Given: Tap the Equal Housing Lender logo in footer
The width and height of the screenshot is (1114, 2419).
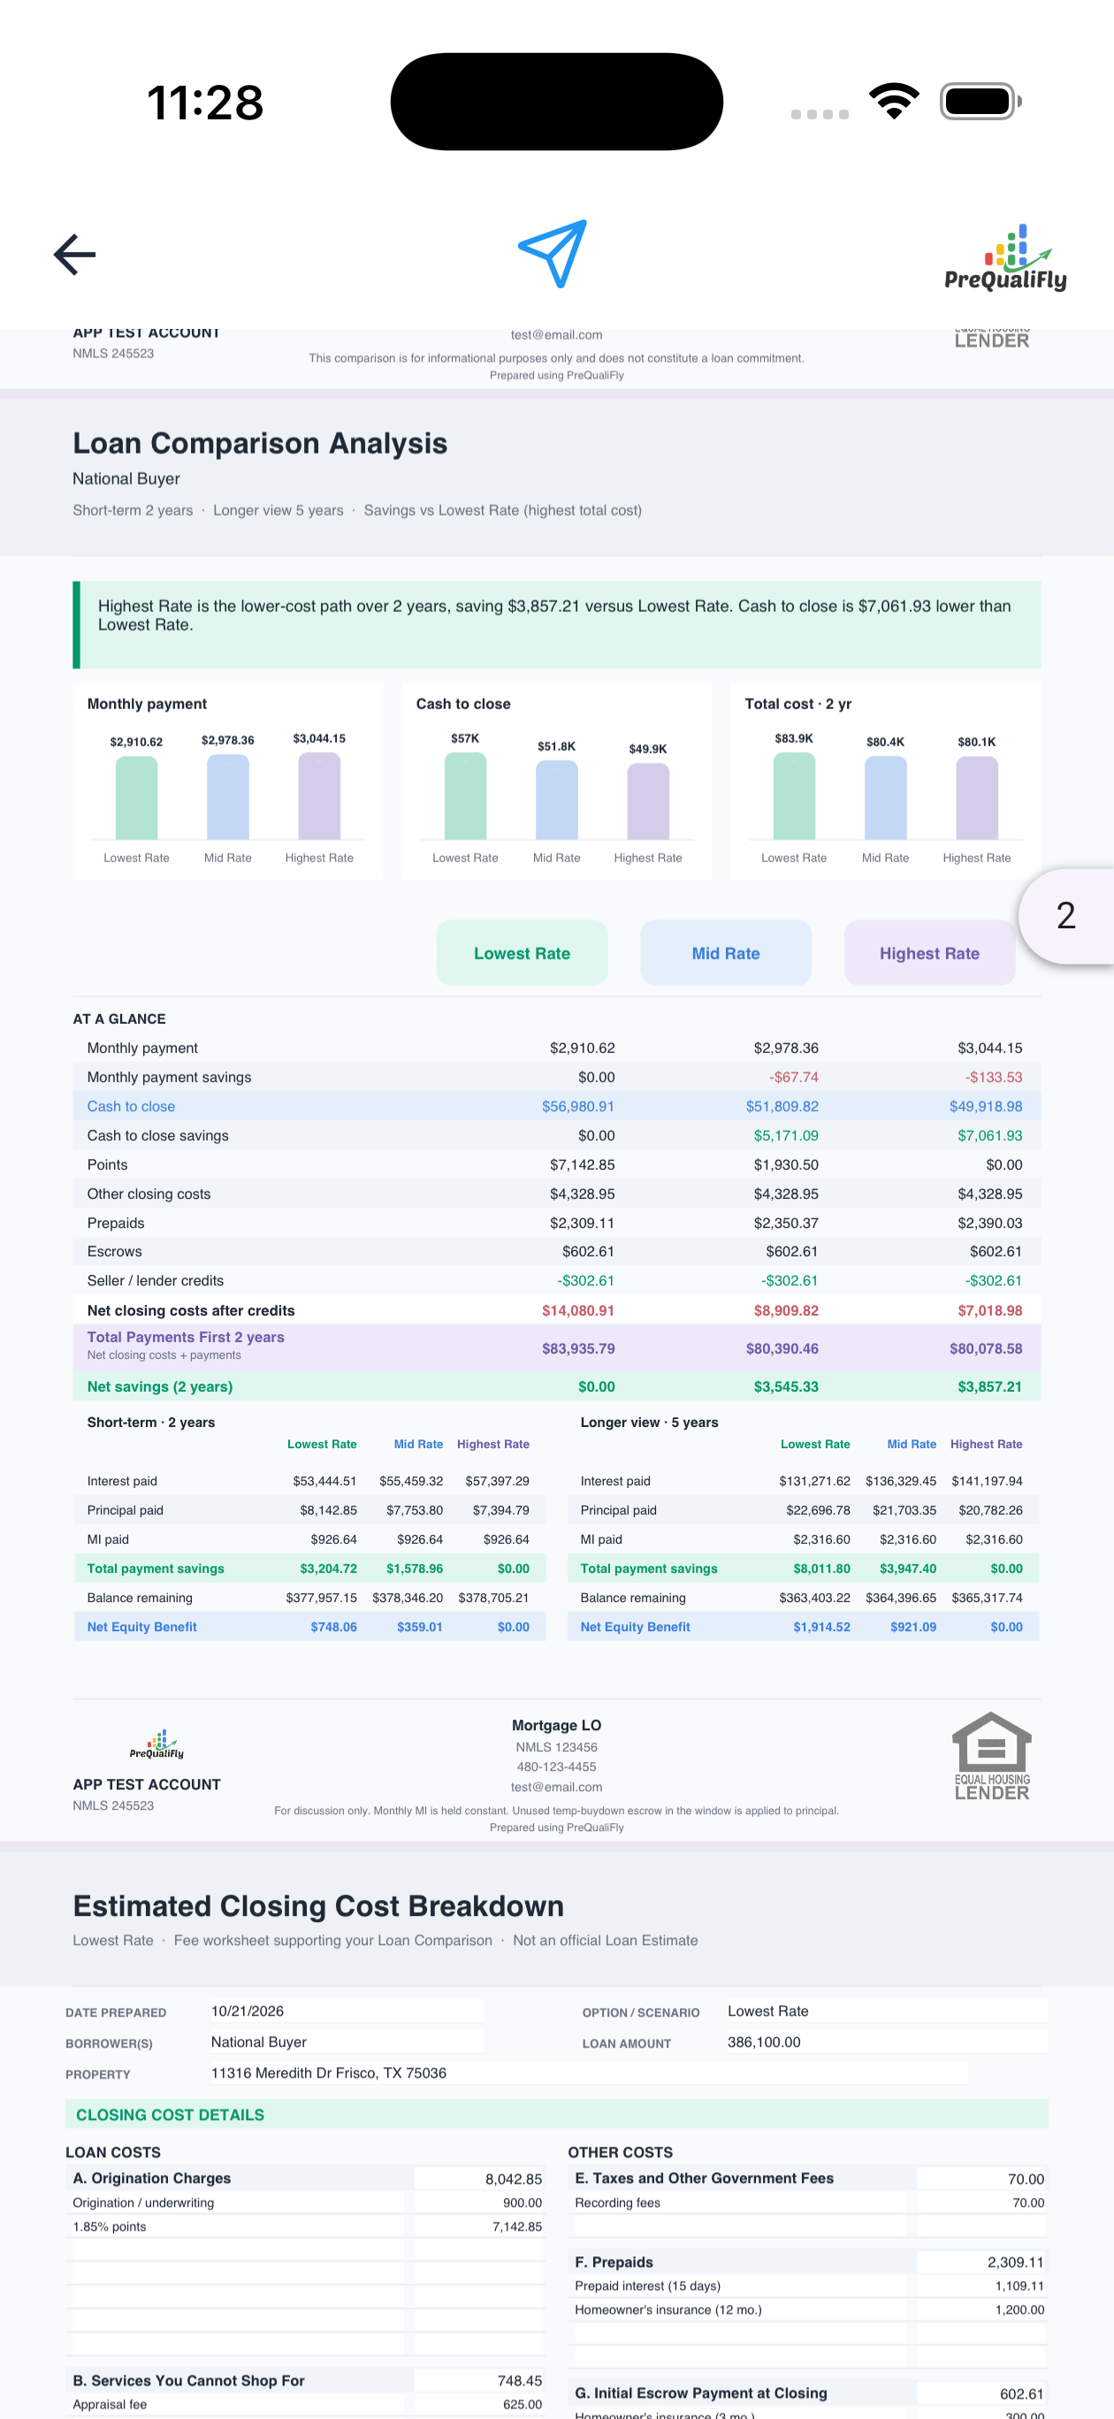Looking at the screenshot, I should pyautogui.click(x=992, y=1756).
